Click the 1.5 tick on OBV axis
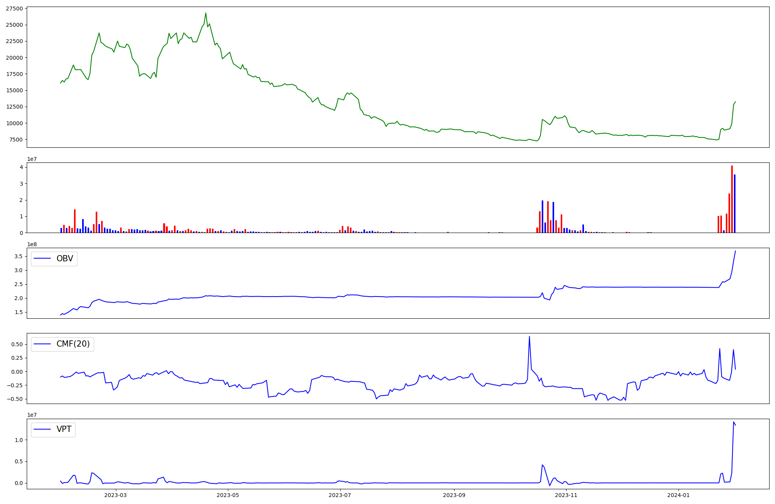This screenshot has height=504, width=775. pos(19,312)
